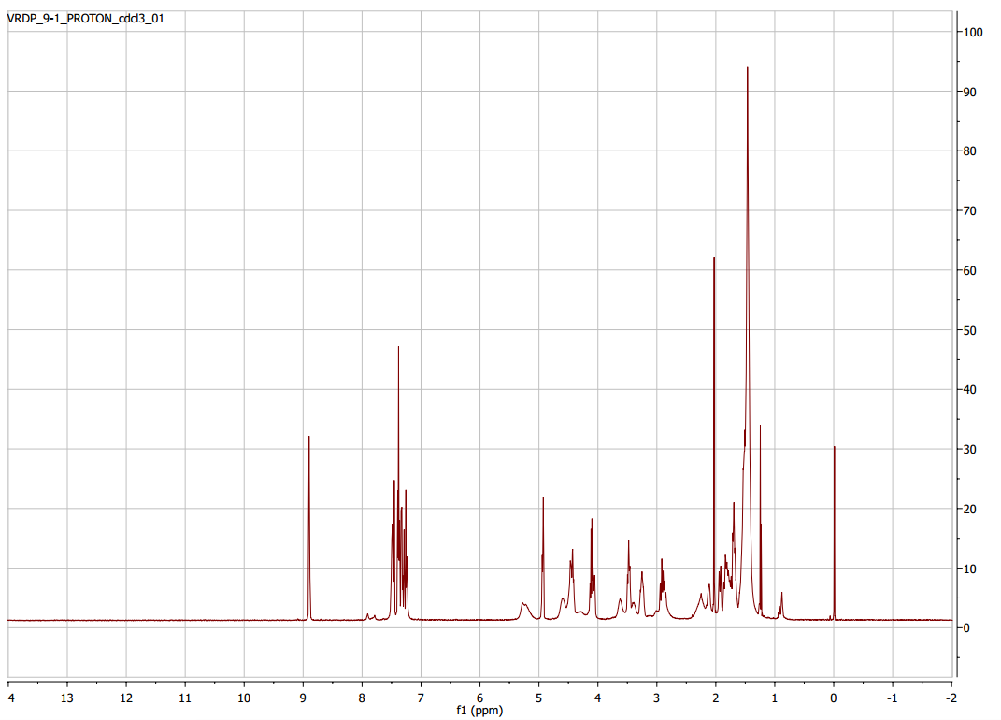1001x720 pixels.
Task: Select the sharp peak near 2.03 ppm
Action: pos(714,435)
